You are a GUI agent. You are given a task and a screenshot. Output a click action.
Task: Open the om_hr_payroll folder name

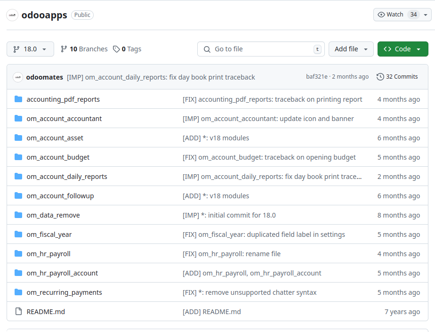(48, 254)
